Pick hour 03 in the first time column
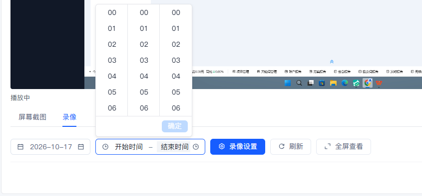 (112, 60)
